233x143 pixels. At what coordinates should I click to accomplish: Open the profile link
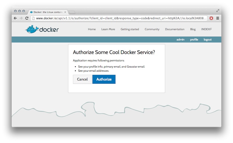coord(194,40)
